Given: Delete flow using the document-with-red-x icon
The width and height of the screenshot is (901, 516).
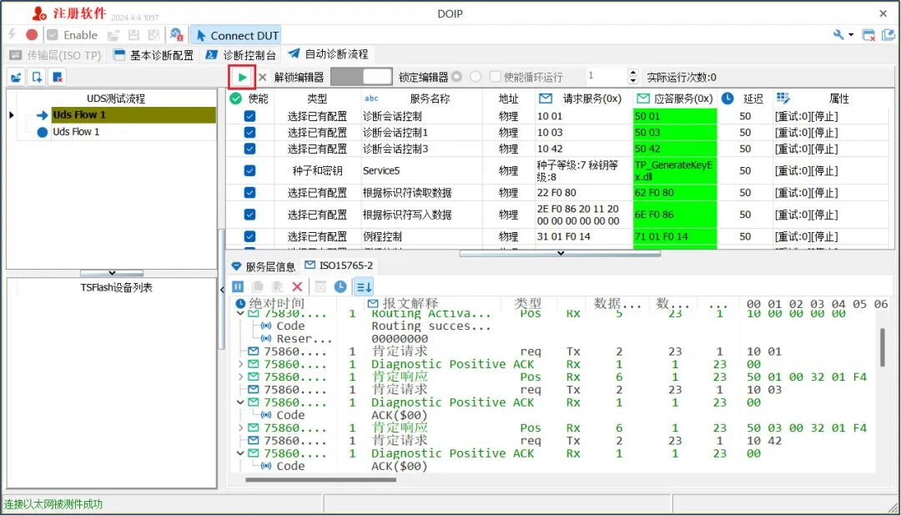Looking at the screenshot, I should [57, 77].
